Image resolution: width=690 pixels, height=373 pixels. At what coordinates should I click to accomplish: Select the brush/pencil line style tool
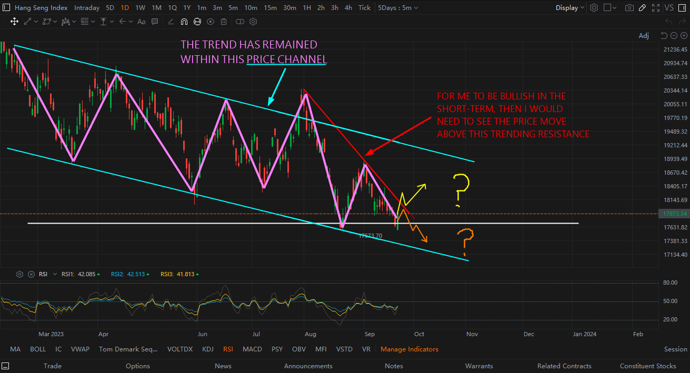pos(171,22)
